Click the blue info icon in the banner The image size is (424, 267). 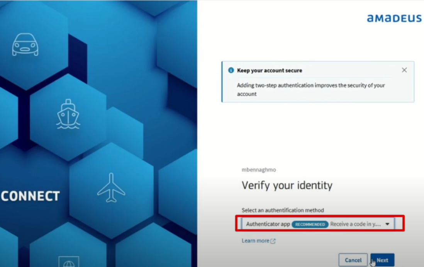(231, 70)
